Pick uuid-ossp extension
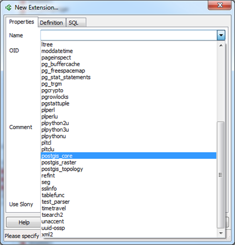The width and height of the screenshot is (235, 245). pos(129,228)
